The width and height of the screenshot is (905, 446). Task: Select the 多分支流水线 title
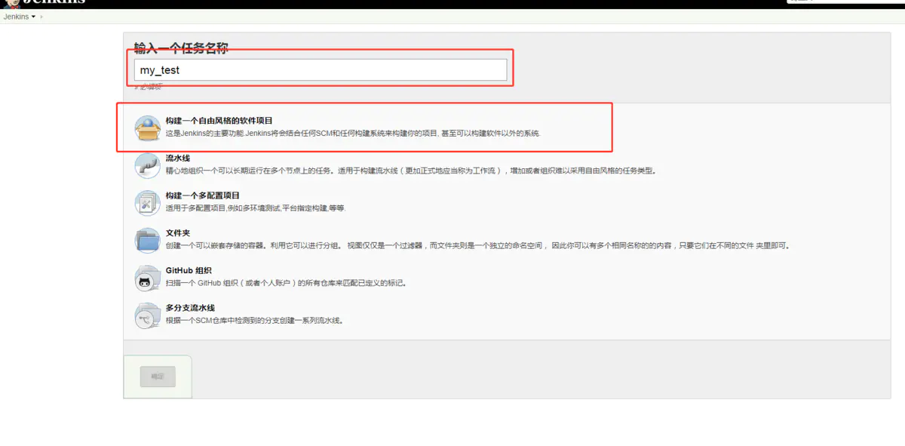(x=191, y=308)
